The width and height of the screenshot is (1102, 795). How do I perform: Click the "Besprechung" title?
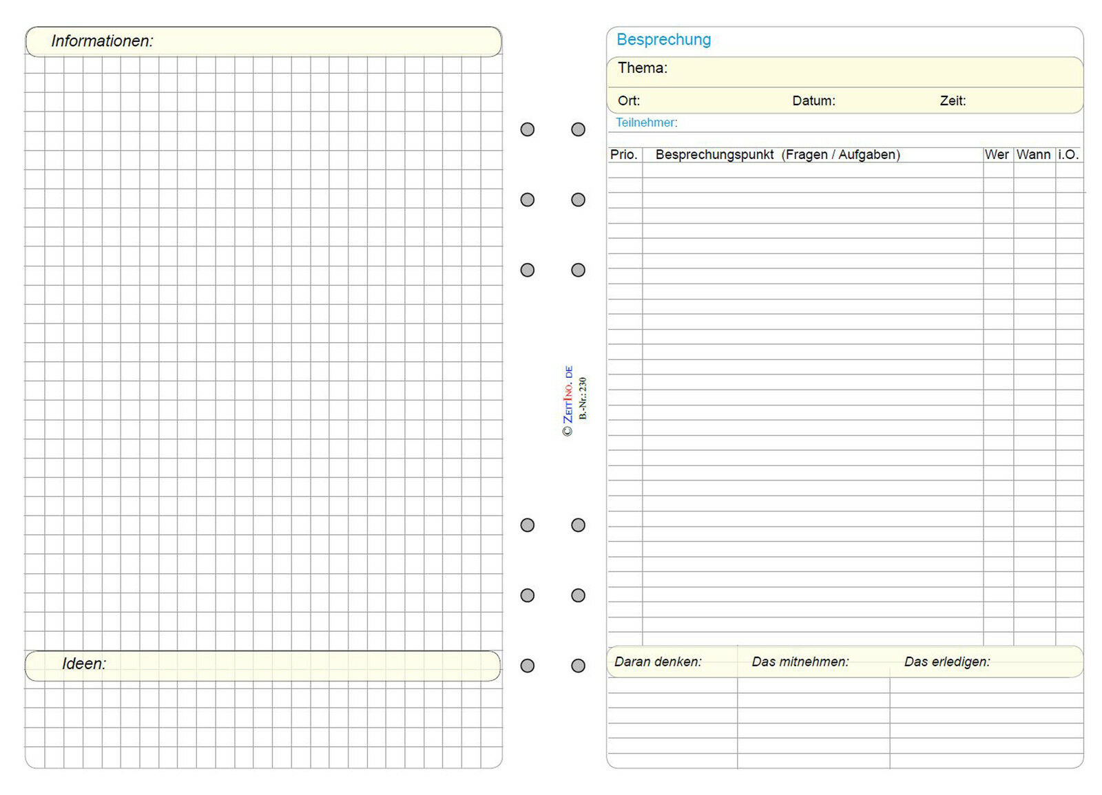[663, 40]
